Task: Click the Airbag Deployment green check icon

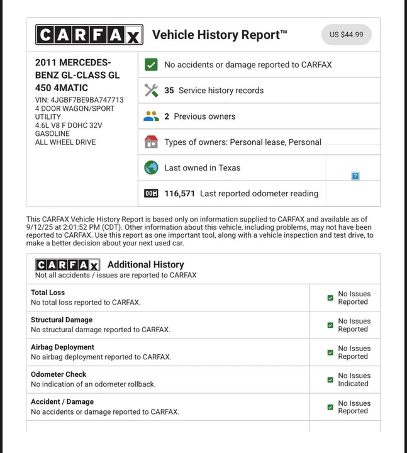Action: tap(330, 352)
